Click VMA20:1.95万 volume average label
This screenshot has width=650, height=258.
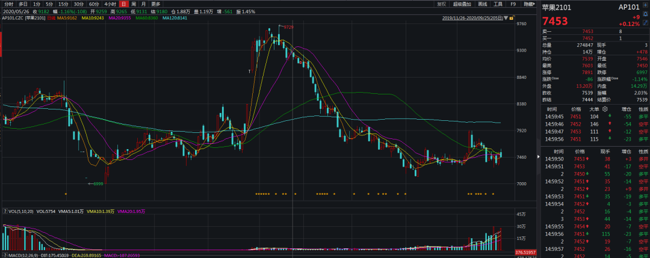point(131,211)
